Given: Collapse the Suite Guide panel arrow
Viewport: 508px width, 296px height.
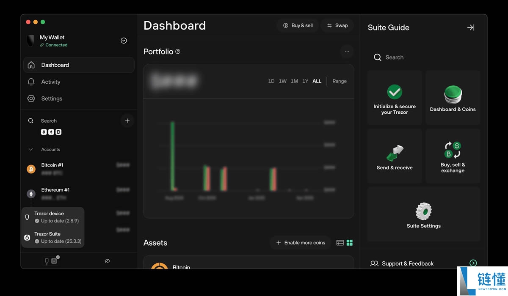Looking at the screenshot, I should click(x=471, y=27).
